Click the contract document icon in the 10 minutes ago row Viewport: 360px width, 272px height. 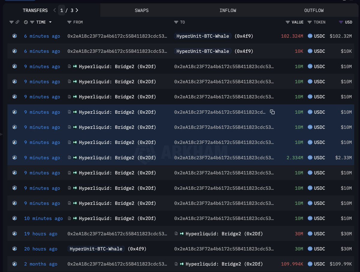[x=69, y=219]
